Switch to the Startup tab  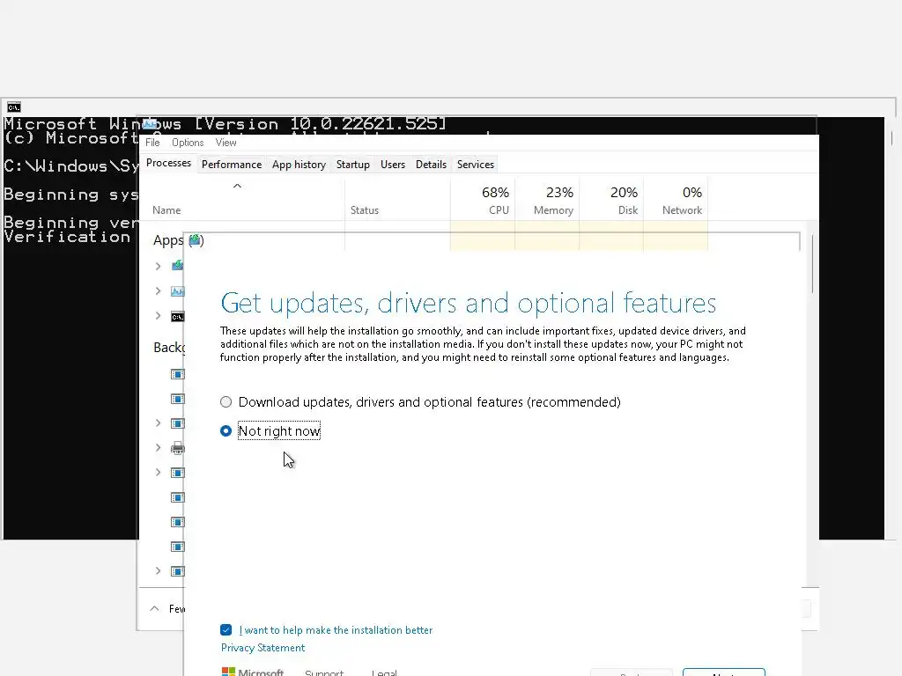click(x=352, y=165)
